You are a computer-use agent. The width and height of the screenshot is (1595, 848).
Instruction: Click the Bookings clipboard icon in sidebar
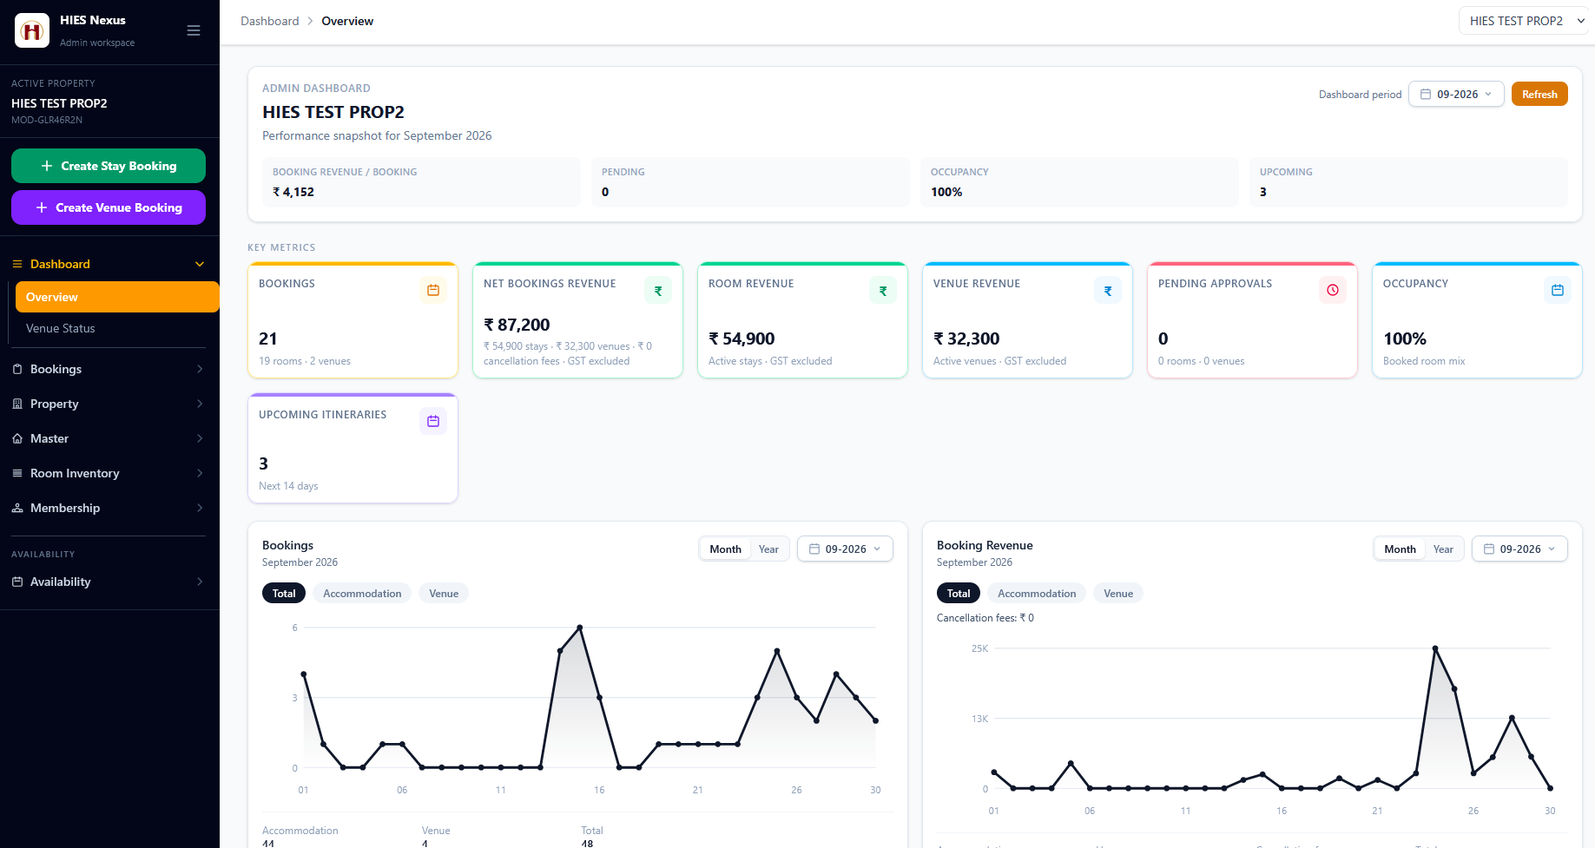[x=17, y=369]
